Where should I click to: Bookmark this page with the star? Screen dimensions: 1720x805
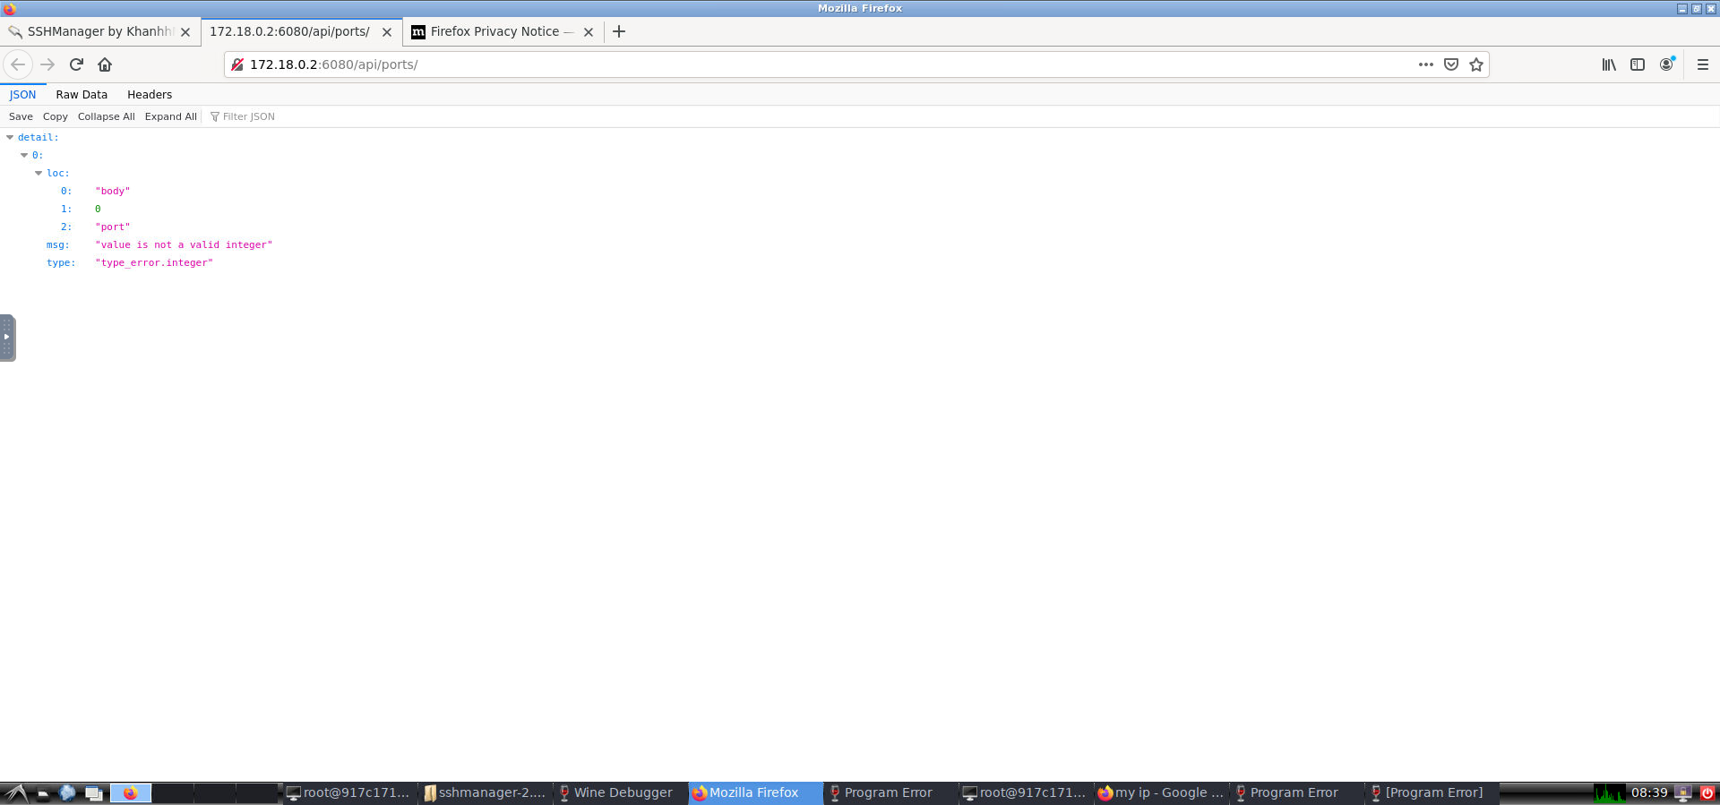pos(1476,64)
